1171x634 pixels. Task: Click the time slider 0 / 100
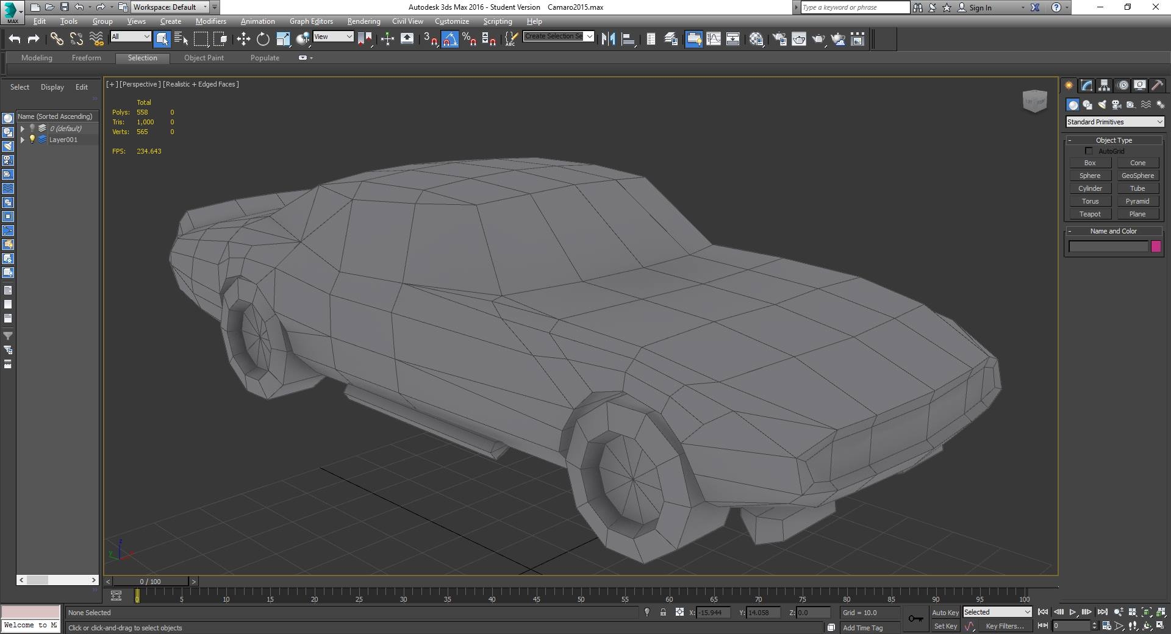151,582
